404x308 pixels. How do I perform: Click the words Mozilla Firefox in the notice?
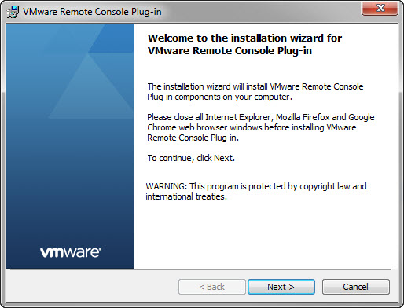point(303,117)
